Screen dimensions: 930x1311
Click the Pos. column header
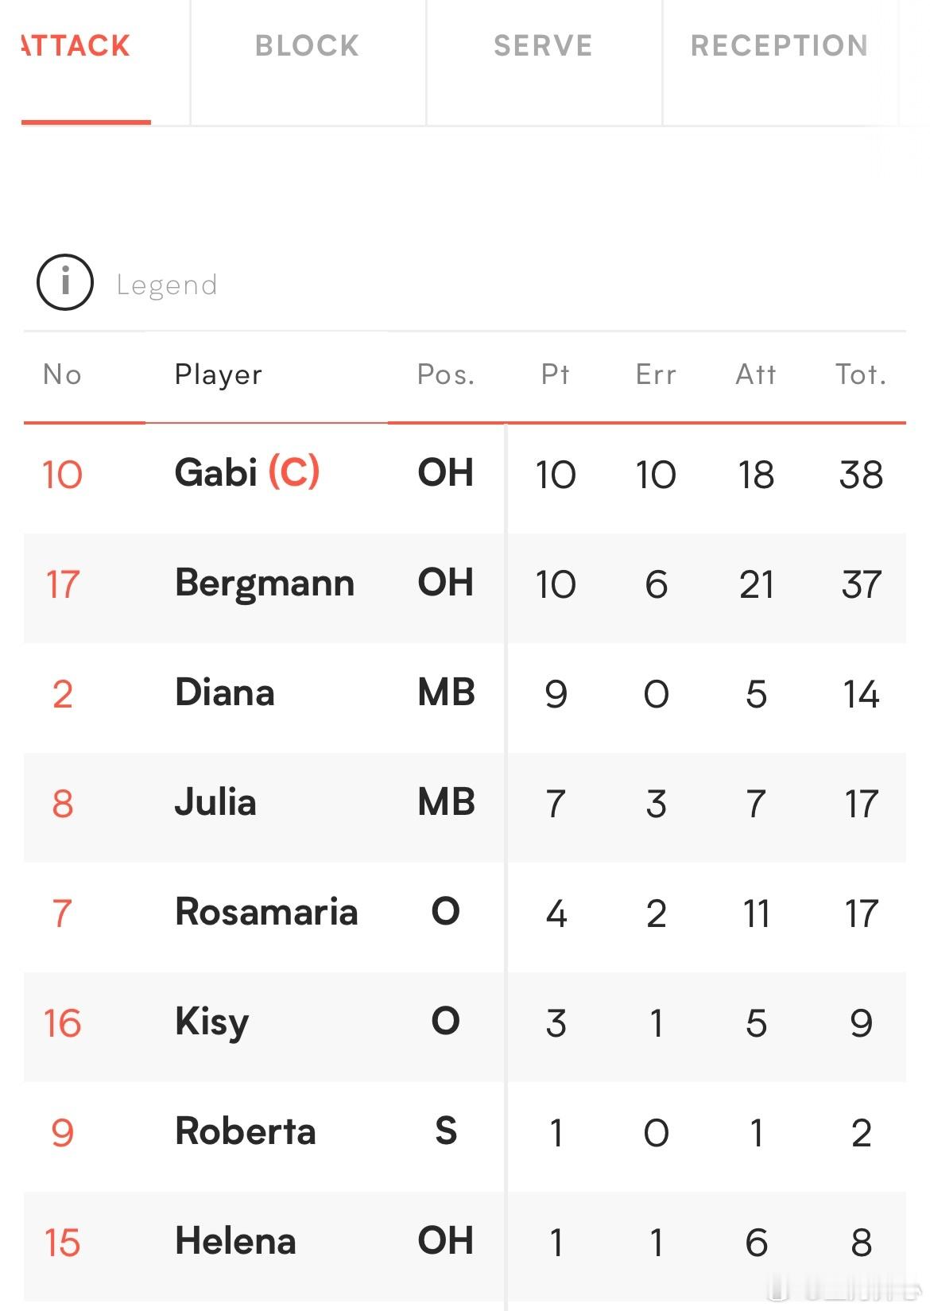click(x=446, y=374)
